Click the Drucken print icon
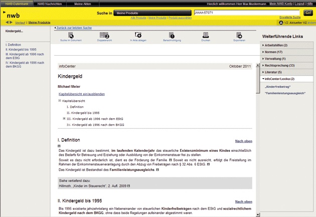 (206, 35)
